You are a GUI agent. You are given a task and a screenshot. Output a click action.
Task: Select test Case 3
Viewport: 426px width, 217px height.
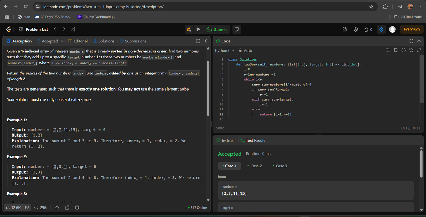click(280, 166)
